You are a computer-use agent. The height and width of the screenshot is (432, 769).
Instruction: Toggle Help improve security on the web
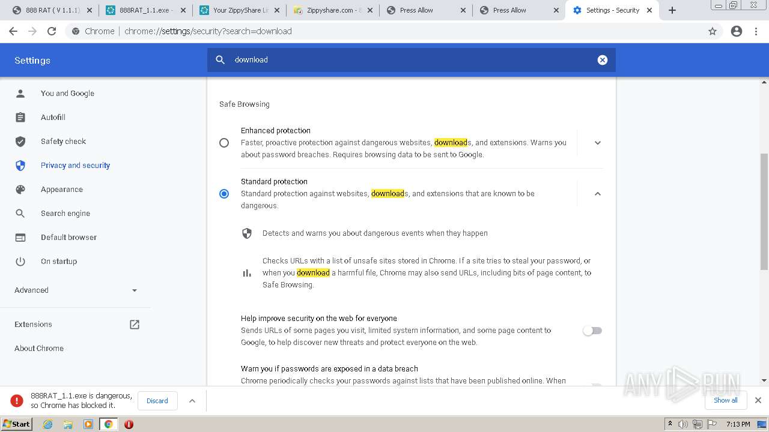pos(592,331)
